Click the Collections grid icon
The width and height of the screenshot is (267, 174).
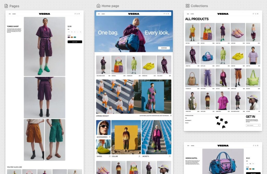point(187,6)
